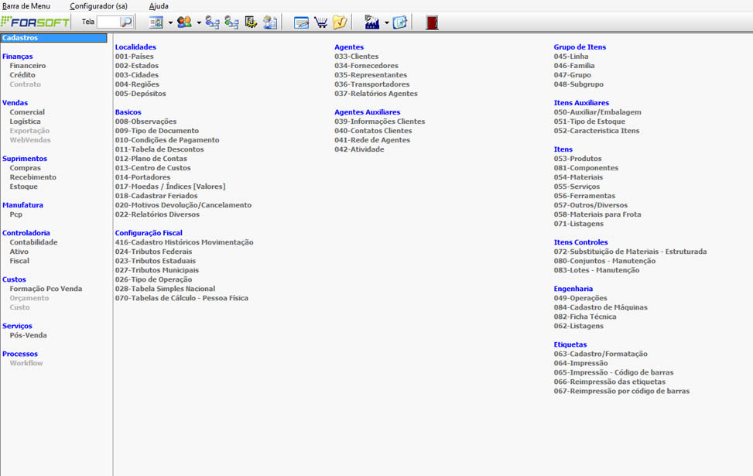Viewport: 753px width, 476px height.
Task: Select Comercial under Vendas
Action: (27, 112)
